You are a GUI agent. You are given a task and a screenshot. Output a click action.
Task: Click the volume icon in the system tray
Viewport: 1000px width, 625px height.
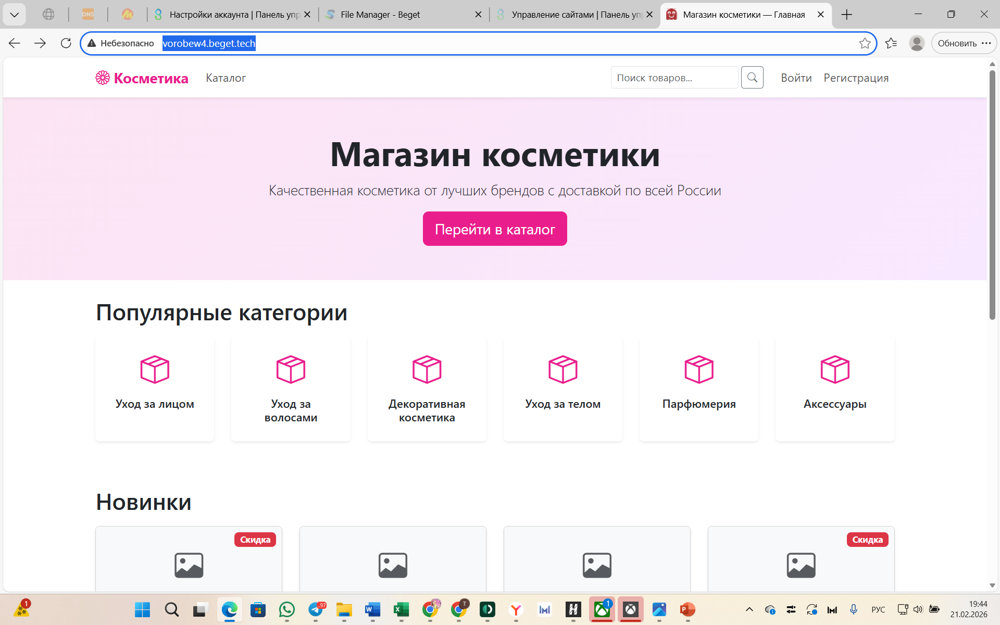(x=918, y=609)
